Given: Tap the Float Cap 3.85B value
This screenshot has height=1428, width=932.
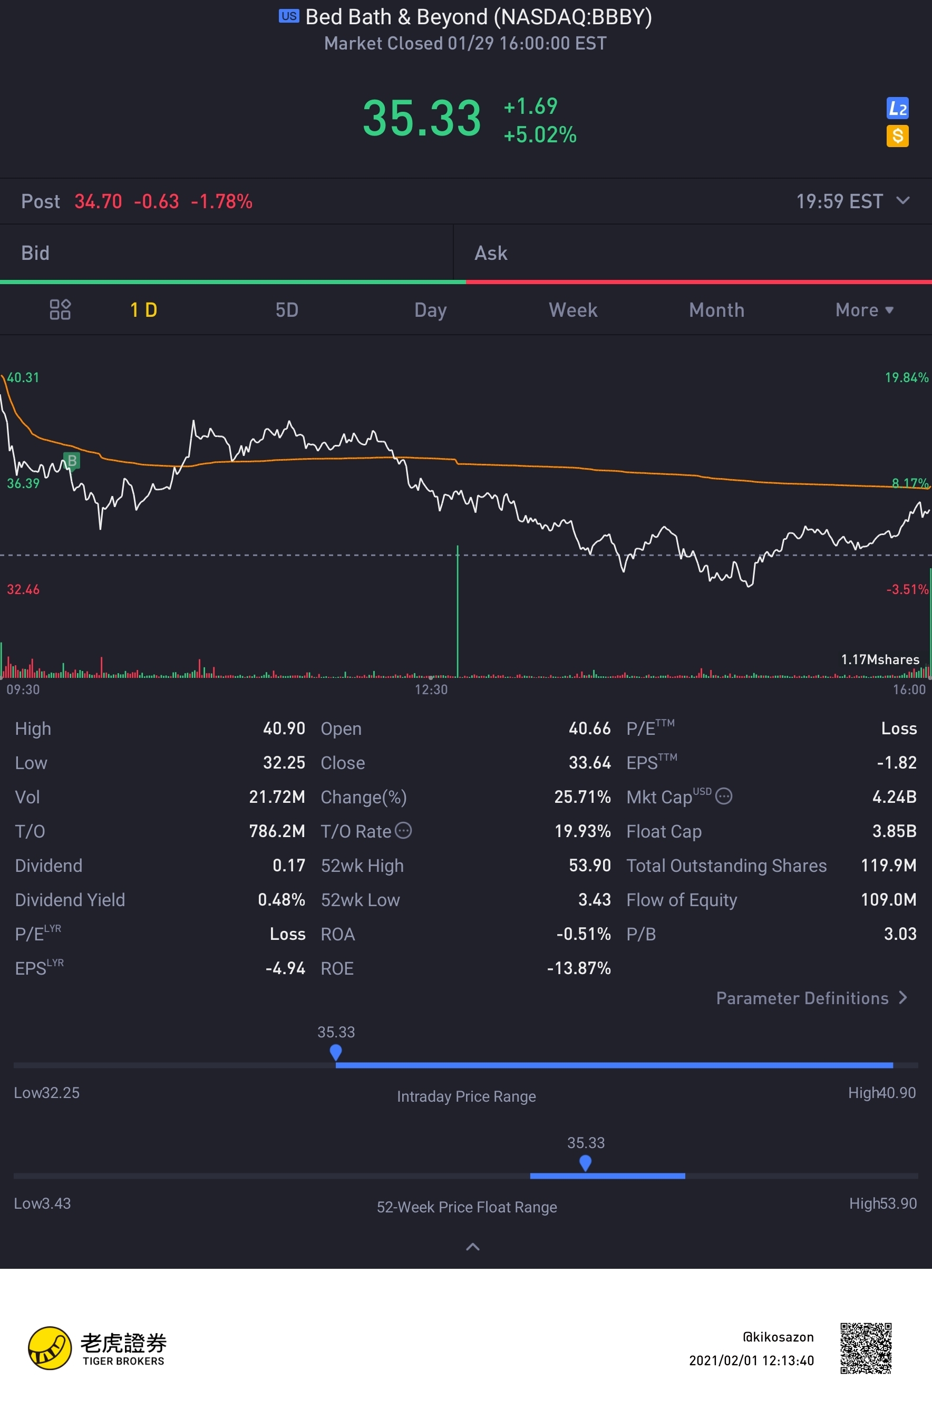Looking at the screenshot, I should point(894,830).
